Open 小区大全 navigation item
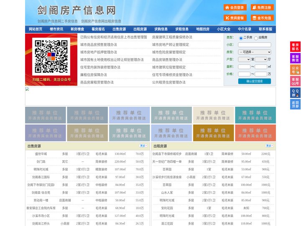Viewport: 301px width, 226px height. (224, 29)
